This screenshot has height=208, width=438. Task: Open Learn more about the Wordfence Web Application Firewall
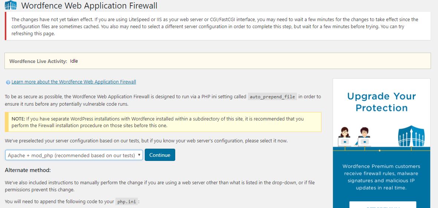coord(74,82)
